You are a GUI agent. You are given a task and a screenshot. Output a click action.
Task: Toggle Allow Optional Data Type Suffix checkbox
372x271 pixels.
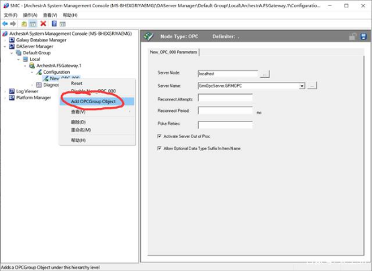click(159, 148)
